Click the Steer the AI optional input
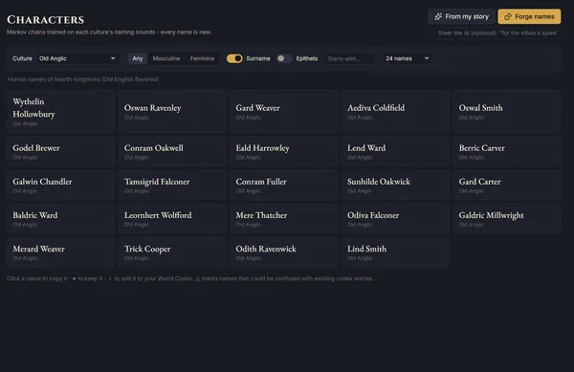 497,33
